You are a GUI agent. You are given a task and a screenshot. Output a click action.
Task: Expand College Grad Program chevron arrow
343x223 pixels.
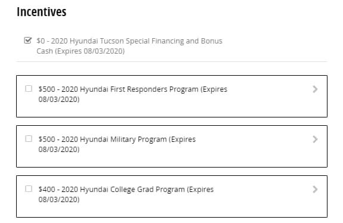point(315,190)
